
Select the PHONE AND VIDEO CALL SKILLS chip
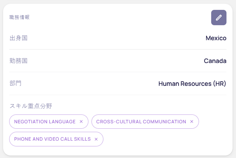coord(56,139)
